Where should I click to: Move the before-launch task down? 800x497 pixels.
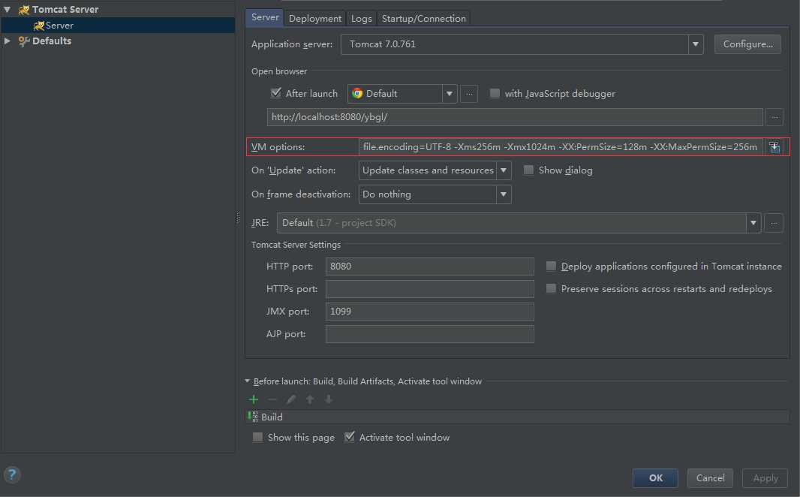tap(329, 399)
